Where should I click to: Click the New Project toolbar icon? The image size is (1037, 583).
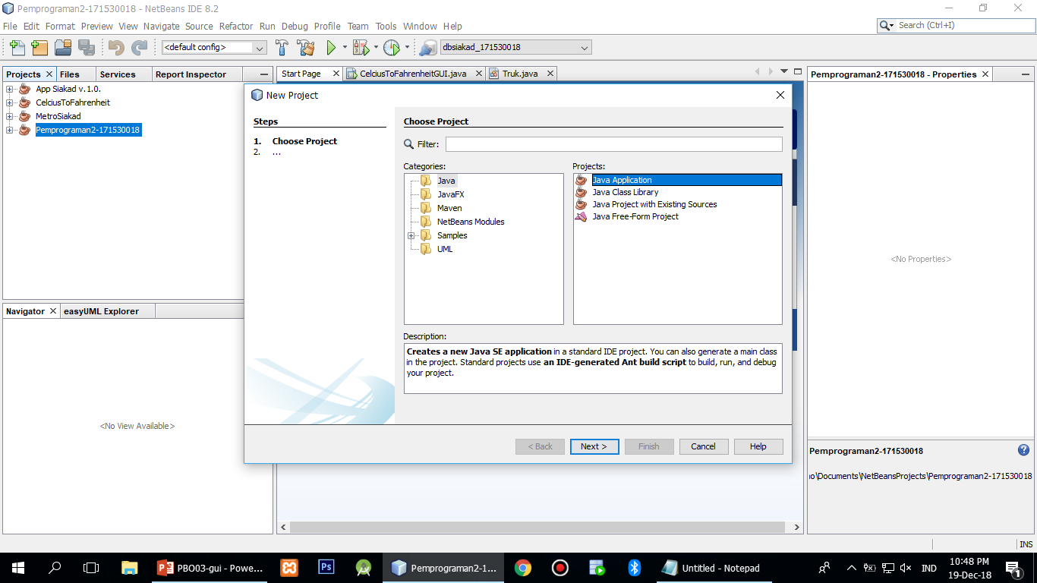[x=39, y=47]
